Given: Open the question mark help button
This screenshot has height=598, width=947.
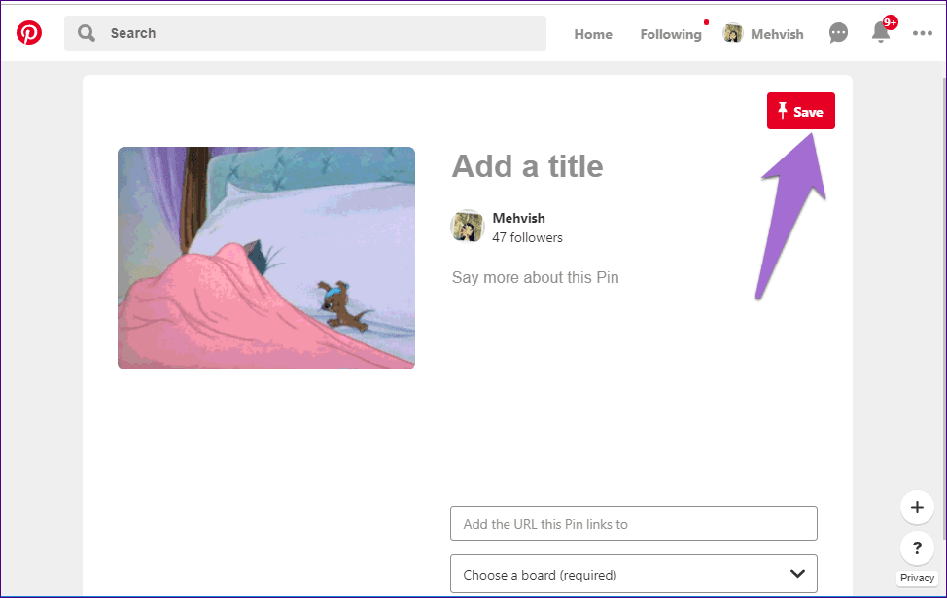Looking at the screenshot, I should coord(917,547).
